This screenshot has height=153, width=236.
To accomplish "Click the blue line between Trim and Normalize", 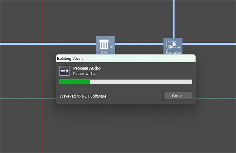I will point(139,44).
